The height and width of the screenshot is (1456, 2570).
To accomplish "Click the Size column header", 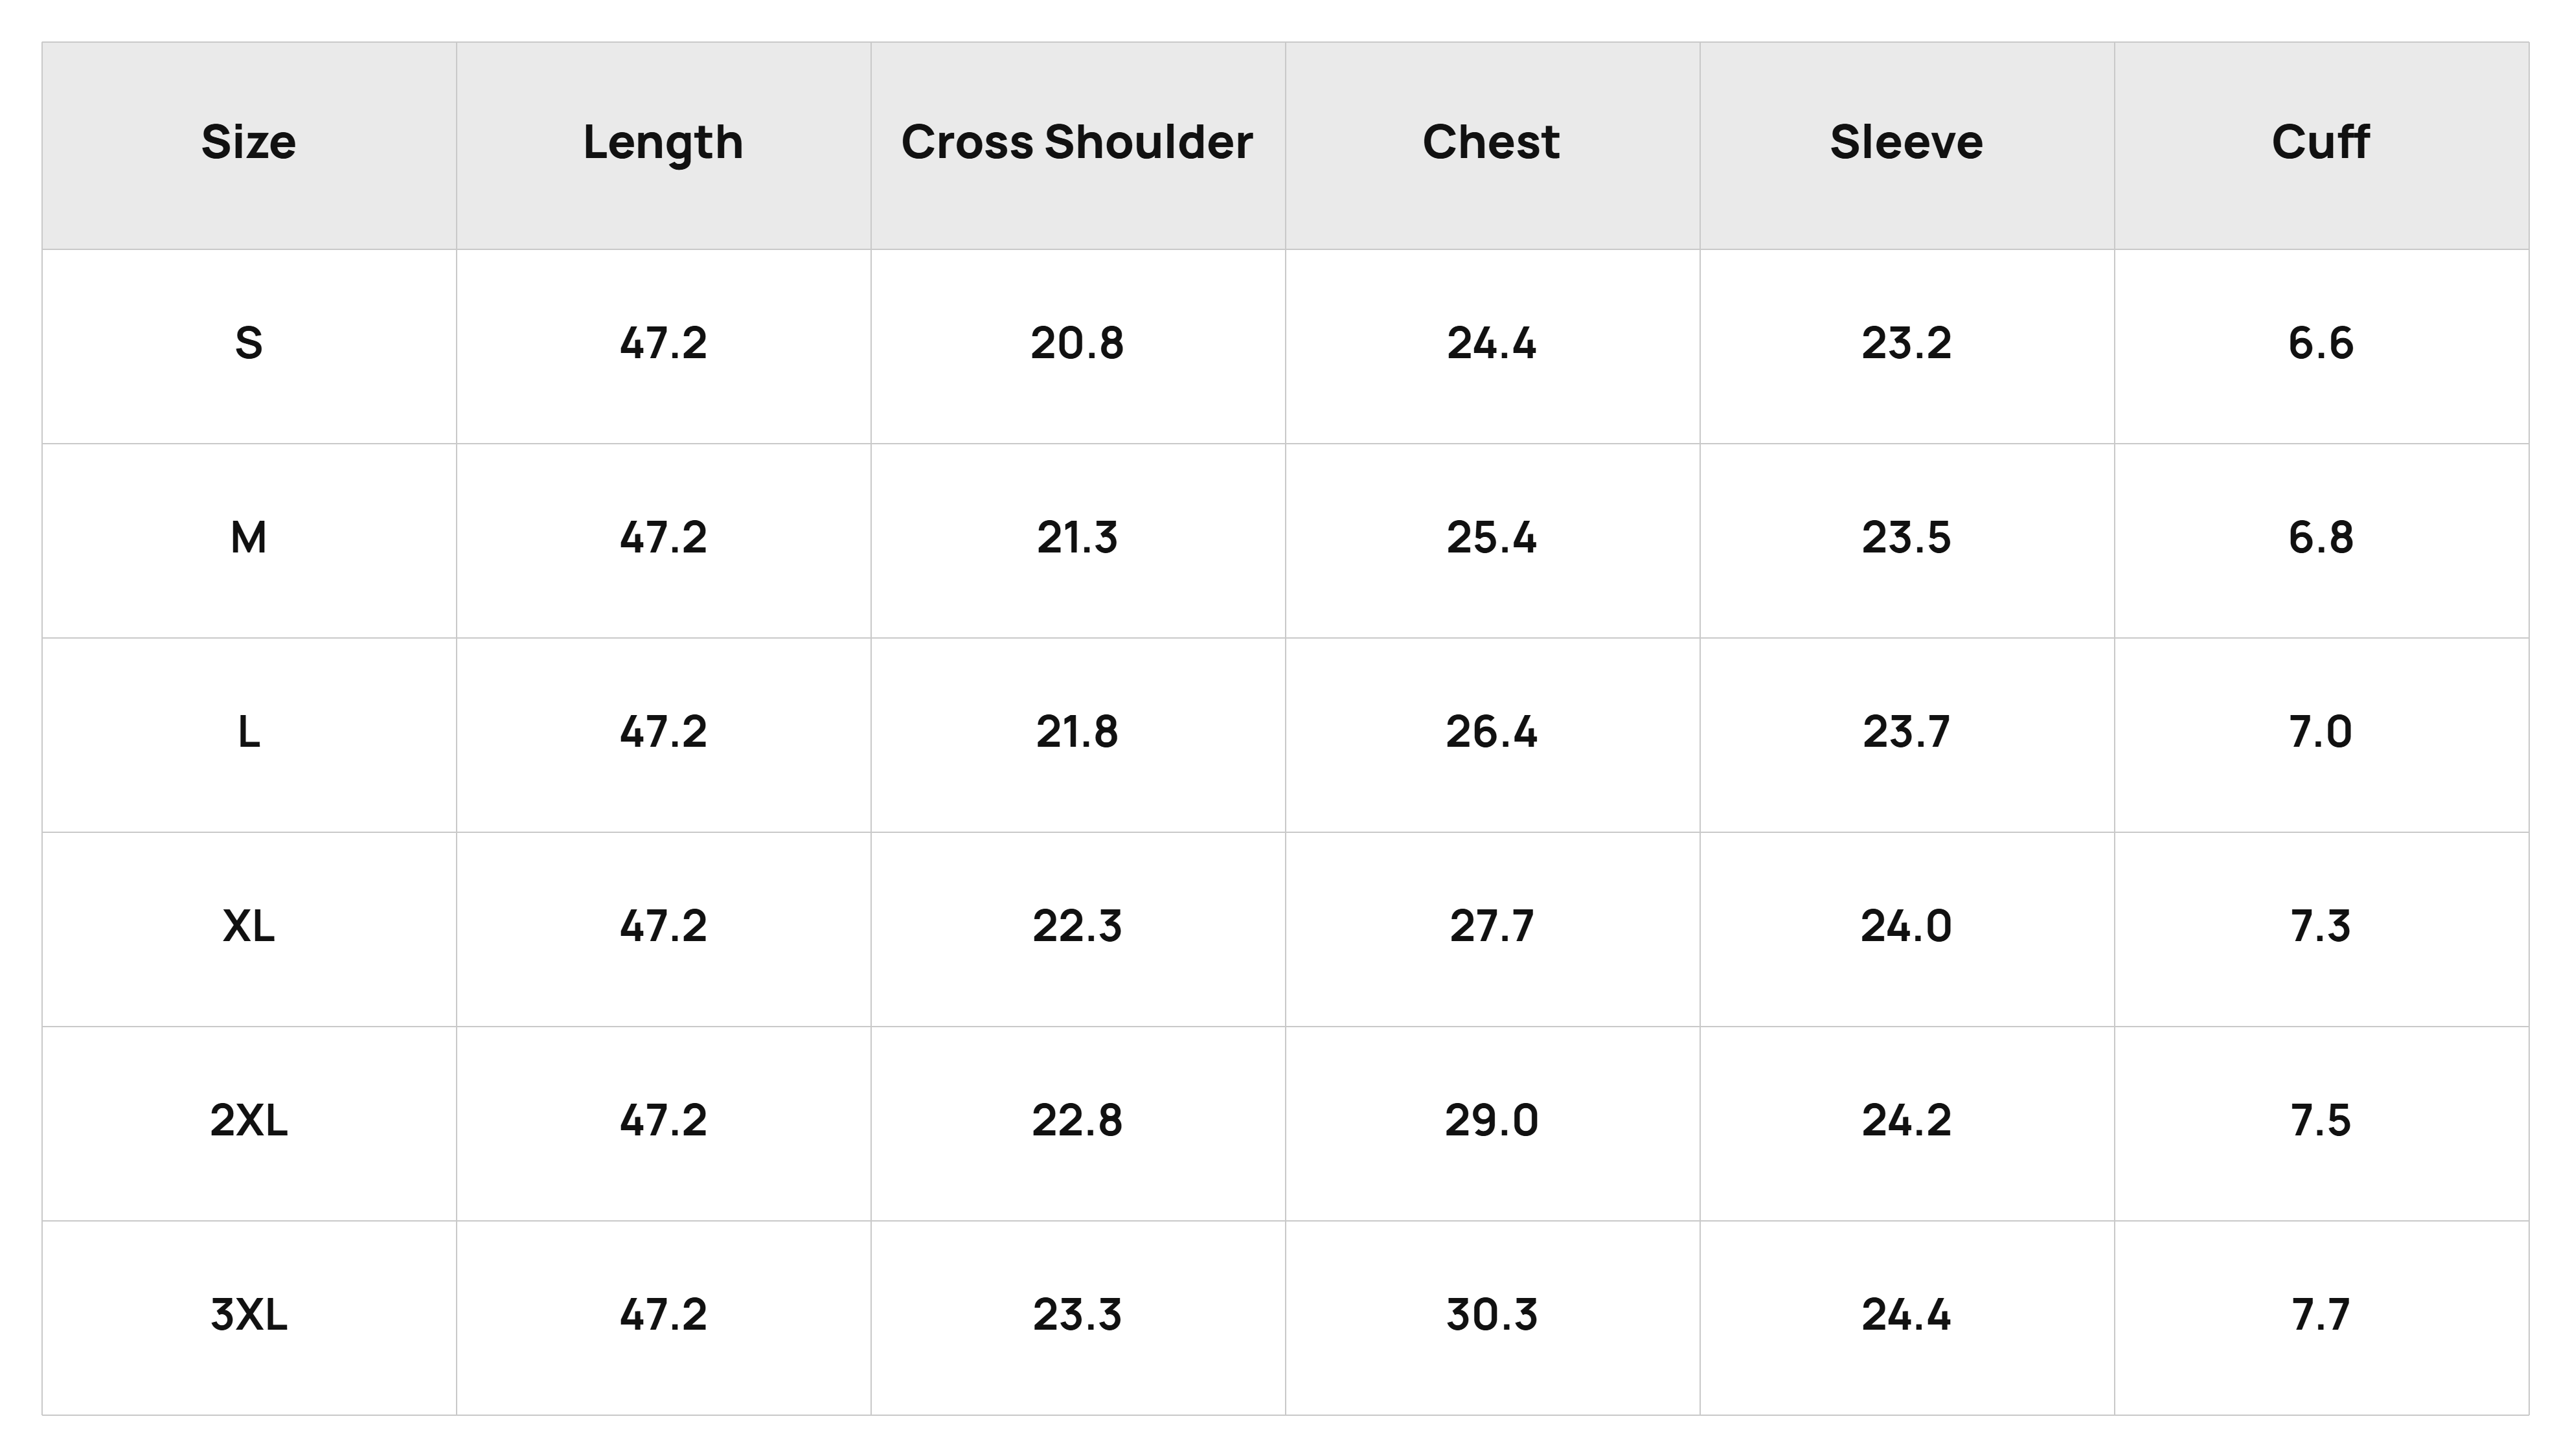I will coord(249,142).
